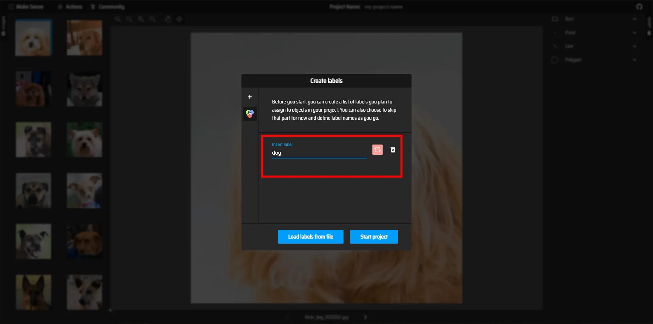Click the Make Sense logo in the top bar
653x324 pixels.
[x=26, y=7]
